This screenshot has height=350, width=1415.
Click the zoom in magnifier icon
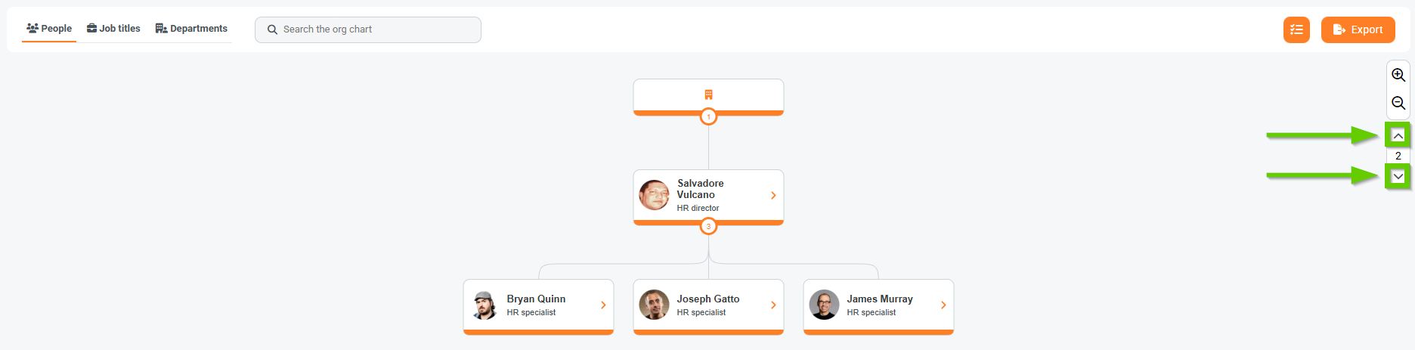[1398, 76]
